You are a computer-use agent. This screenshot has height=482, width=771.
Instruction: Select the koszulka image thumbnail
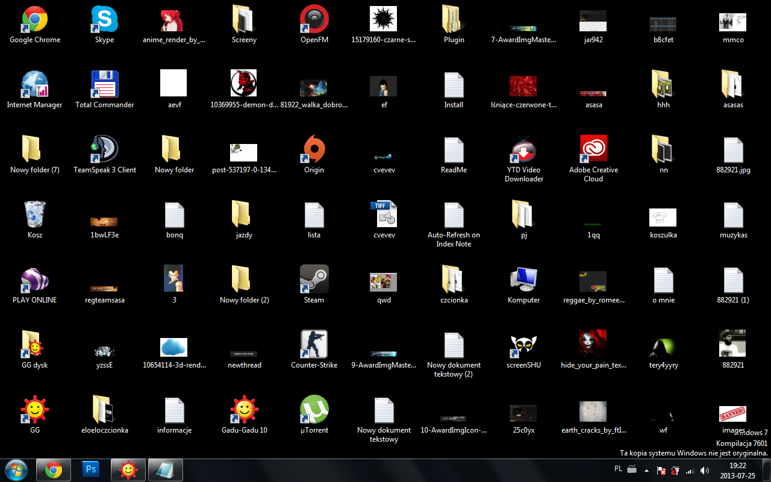coord(664,218)
